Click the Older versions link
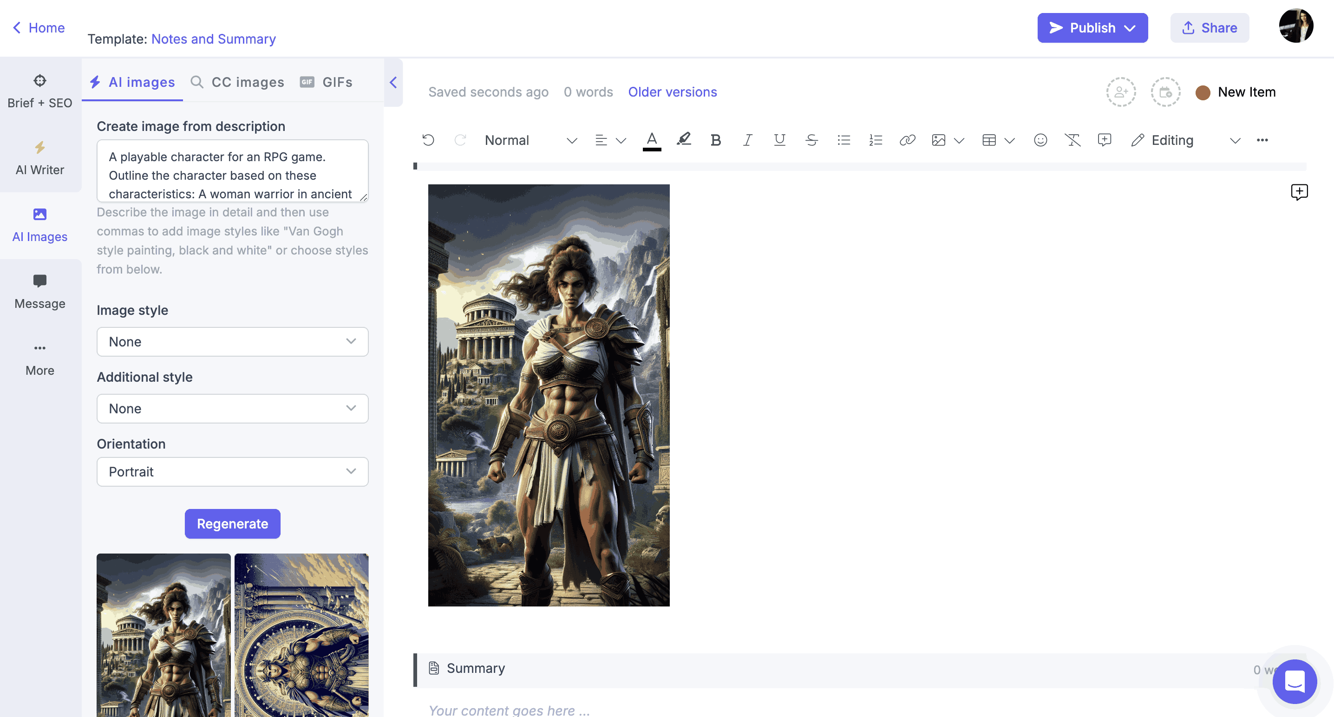 (x=673, y=91)
